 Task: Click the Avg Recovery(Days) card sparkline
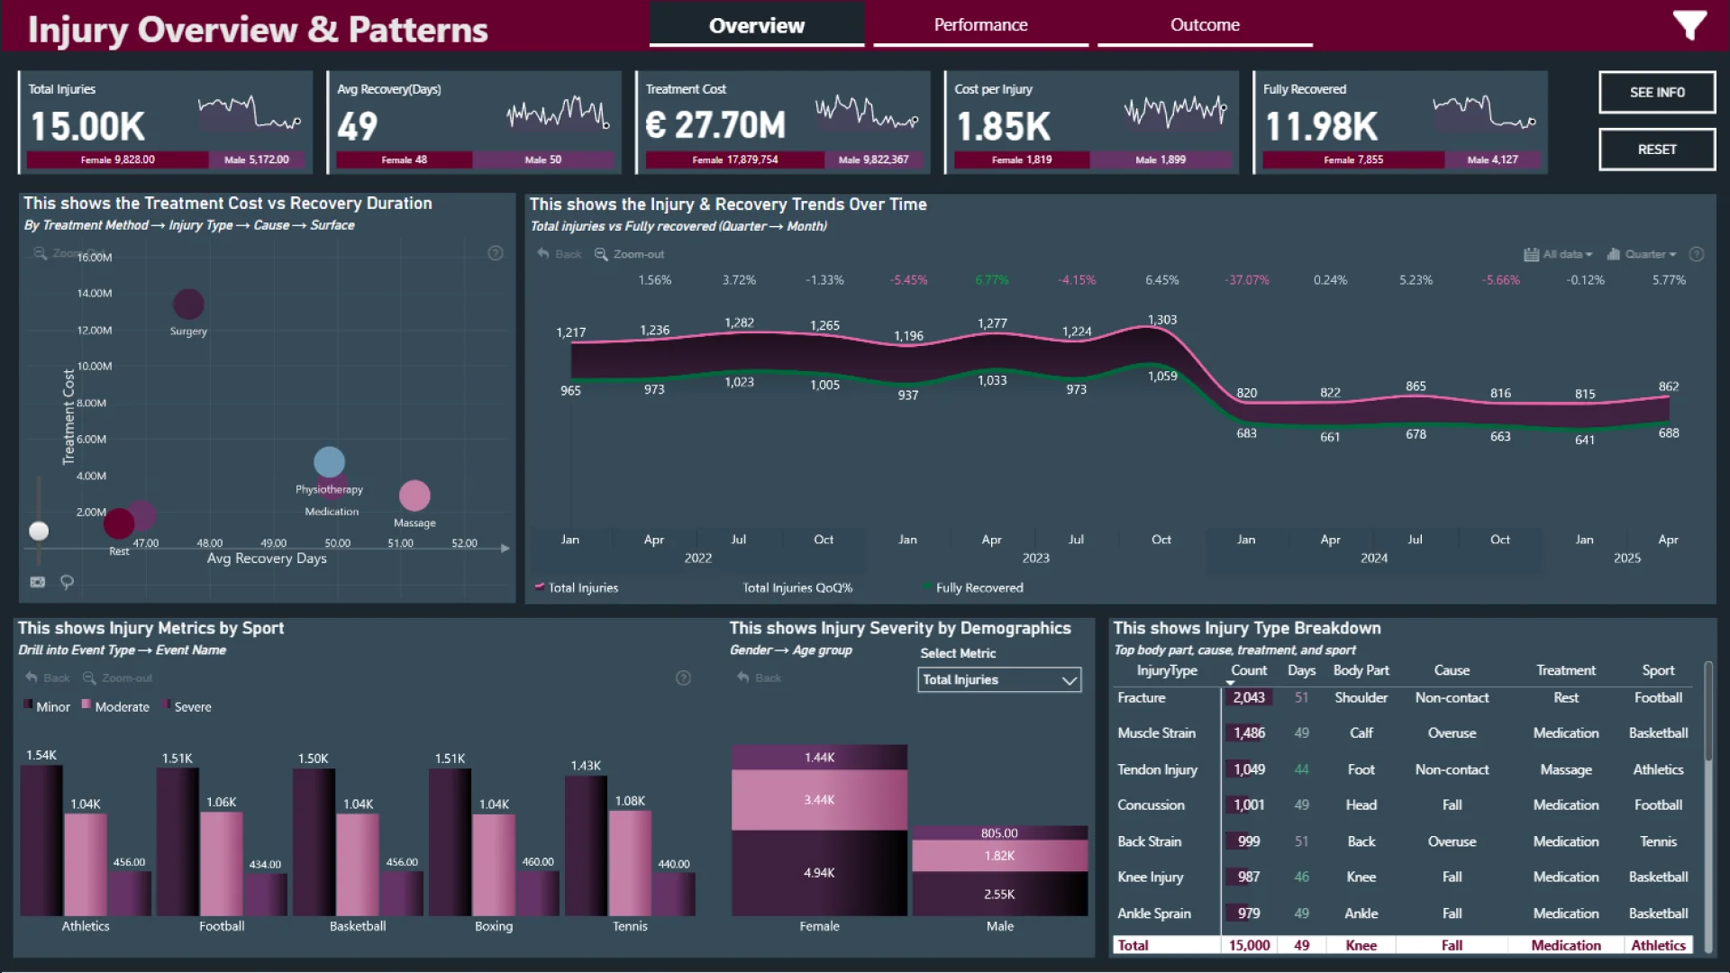[x=559, y=113]
